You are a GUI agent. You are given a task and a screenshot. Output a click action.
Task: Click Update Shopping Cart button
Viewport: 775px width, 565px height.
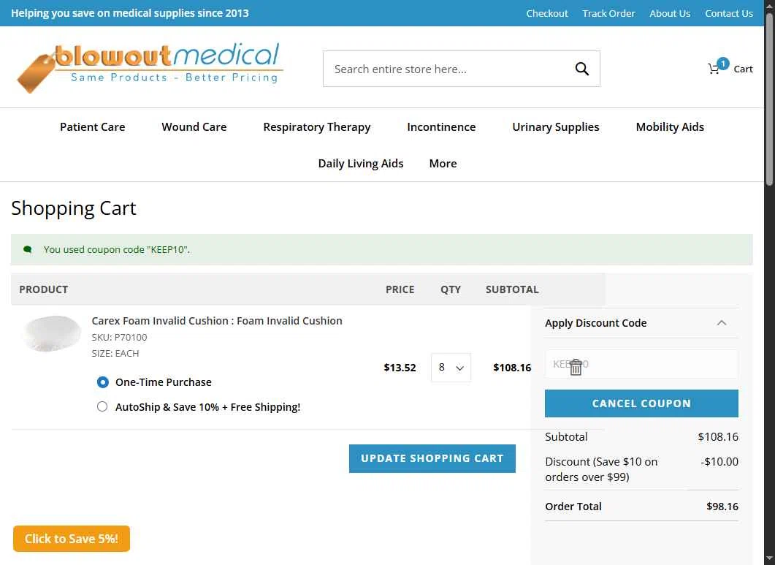(432, 458)
